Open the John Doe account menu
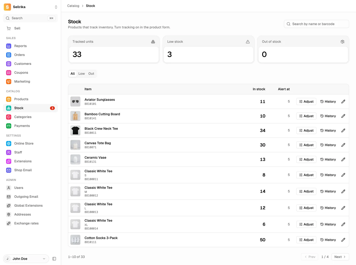This screenshot has height=265, width=356. point(26,259)
